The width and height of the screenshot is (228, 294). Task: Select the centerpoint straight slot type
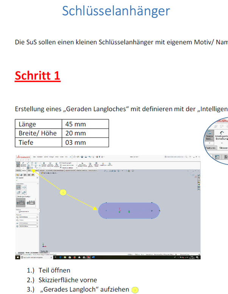pyautogui.click(x=24, y=187)
